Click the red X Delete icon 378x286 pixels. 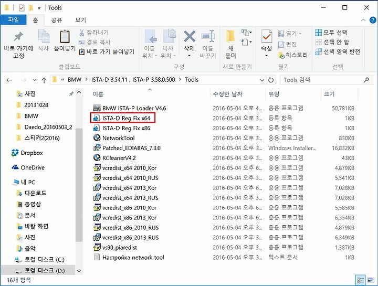coord(190,36)
